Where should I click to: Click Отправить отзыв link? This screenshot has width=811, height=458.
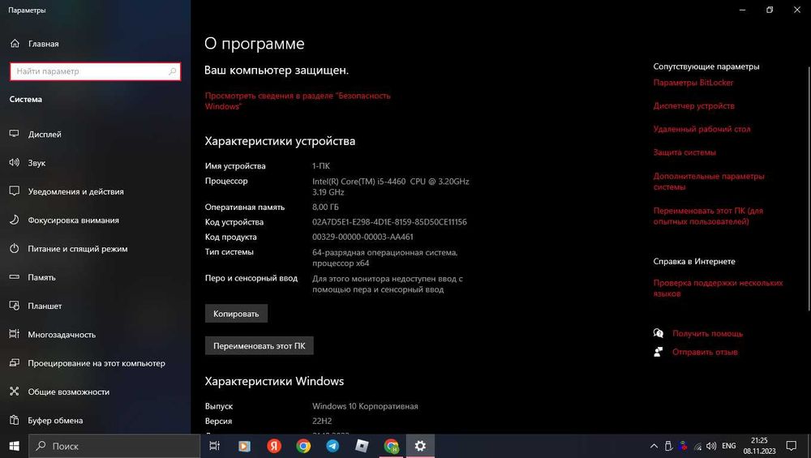[x=705, y=352]
